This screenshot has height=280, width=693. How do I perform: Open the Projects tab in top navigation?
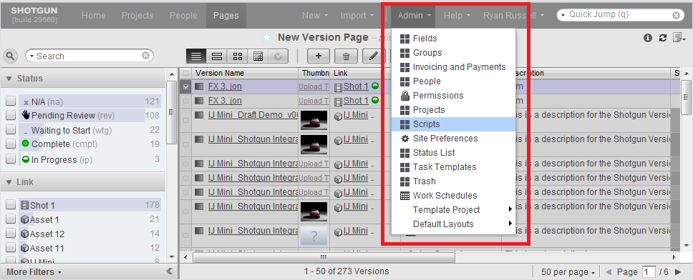[x=137, y=16]
